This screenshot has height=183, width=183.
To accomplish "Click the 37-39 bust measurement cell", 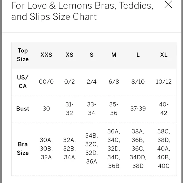I will [138, 109].
